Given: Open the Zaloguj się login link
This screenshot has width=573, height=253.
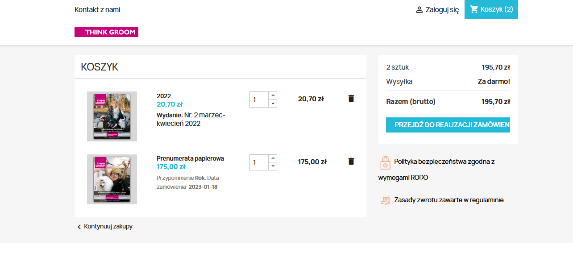Looking at the screenshot, I should [x=442, y=10].
